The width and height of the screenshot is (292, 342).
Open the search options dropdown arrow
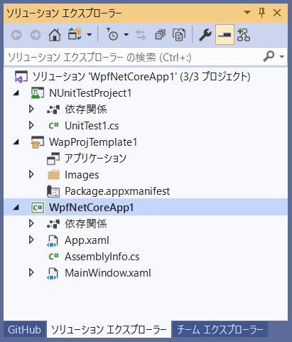(x=281, y=57)
